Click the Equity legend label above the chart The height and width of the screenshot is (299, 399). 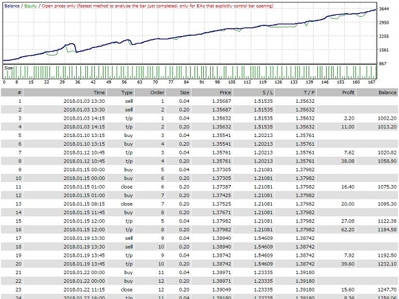(31, 6)
